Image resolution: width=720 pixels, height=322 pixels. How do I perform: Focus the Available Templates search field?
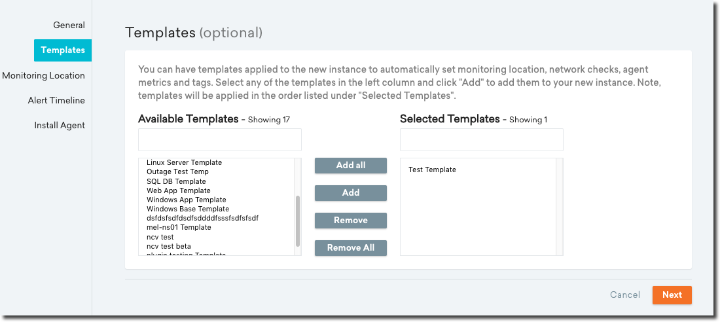[220, 139]
